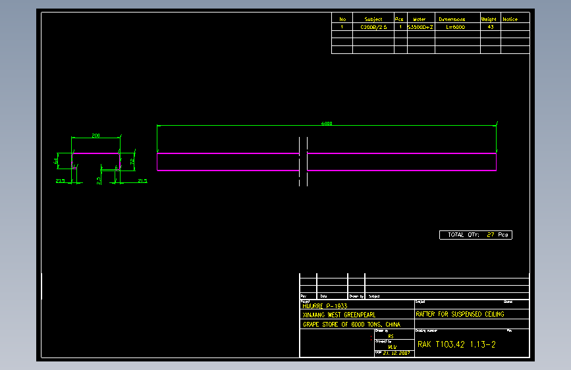The image size is (571, 370).
Task: Click the date '27. 12. 2007'
Action: [396, 353]
